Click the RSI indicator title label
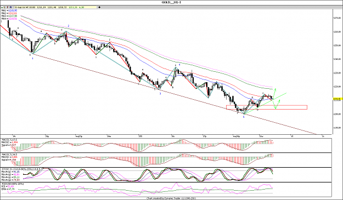The height and width of the screenshot is (200, 343). pyautogui.click(x=13, y=184)
